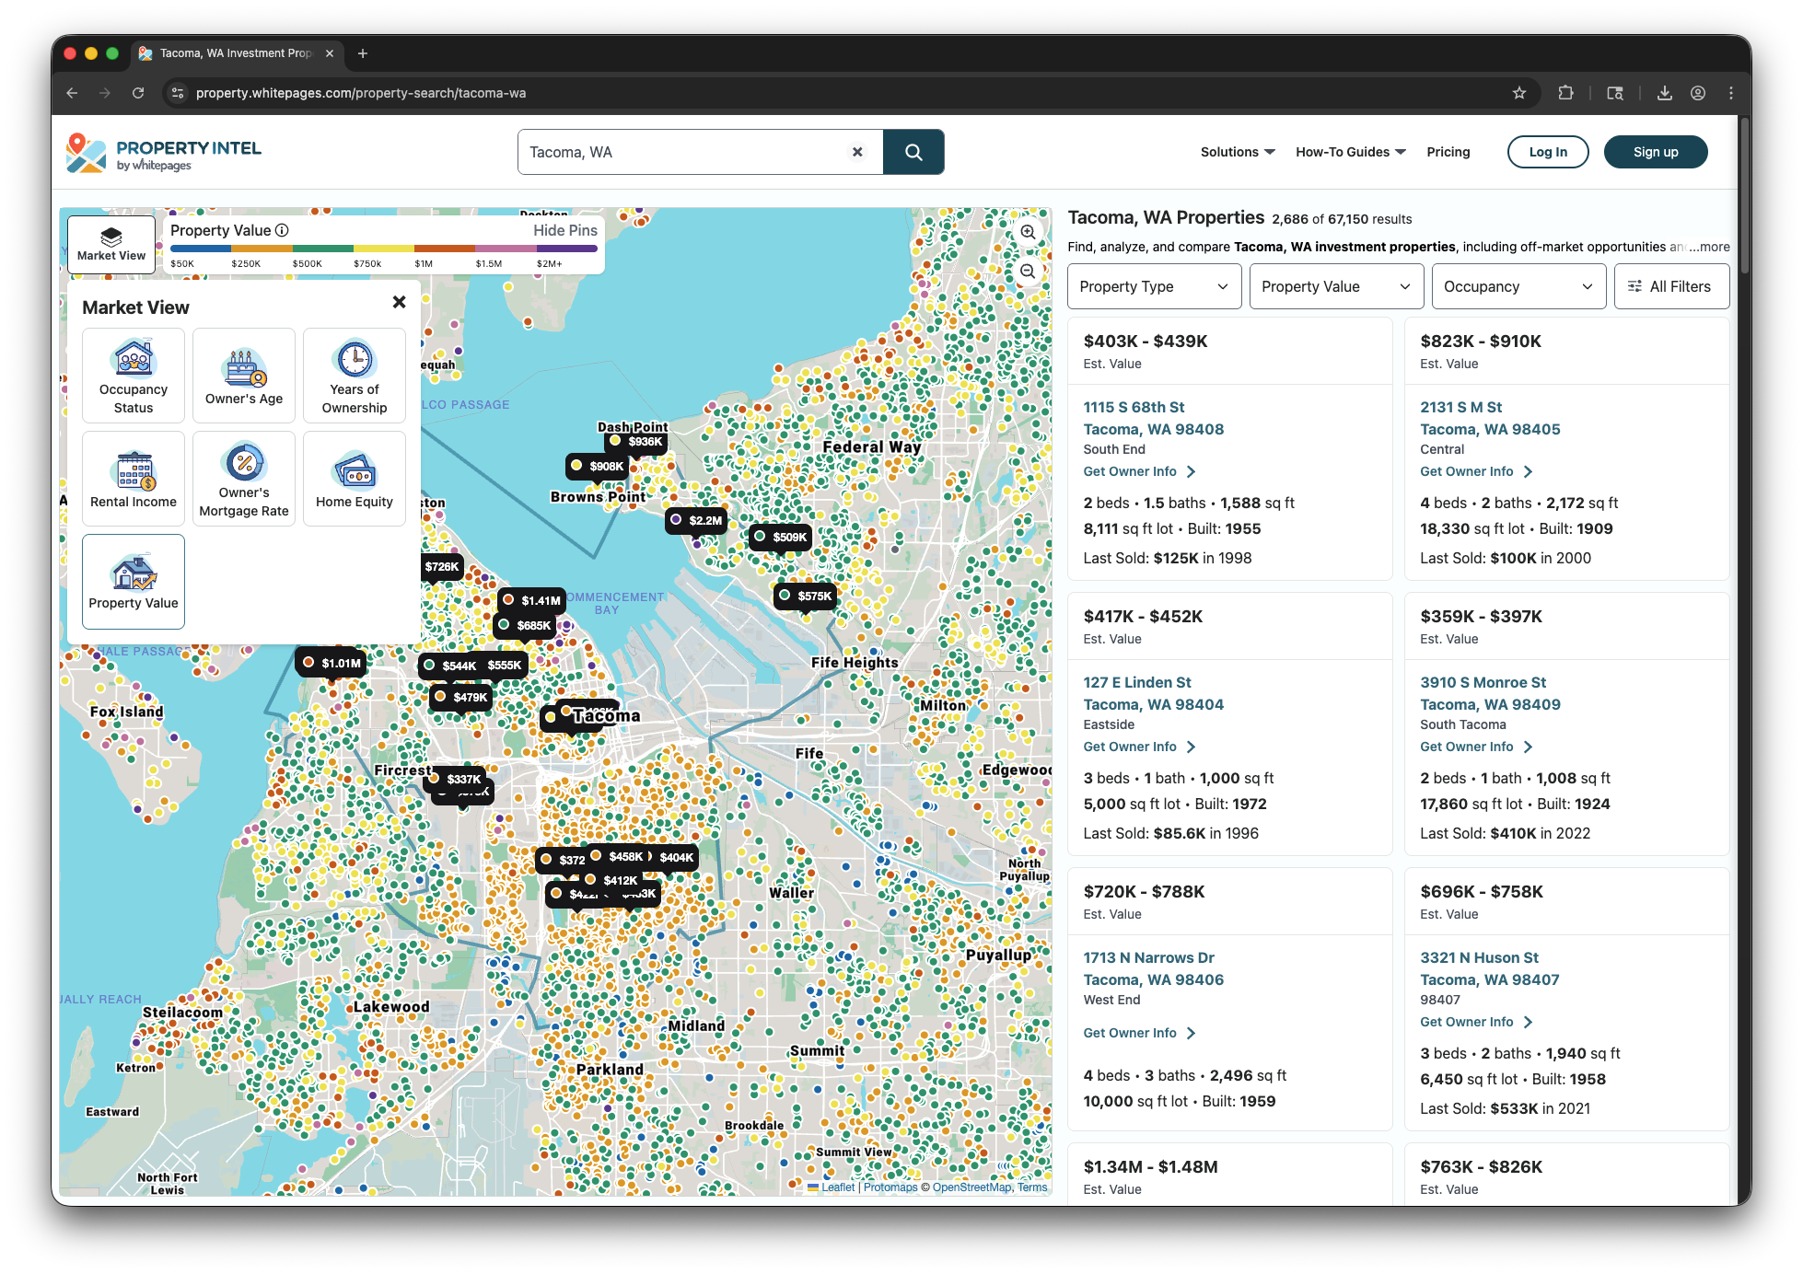1803x1274 pixels.
Task: Expand the Solutions menu
Action: tap(1237, 152)
